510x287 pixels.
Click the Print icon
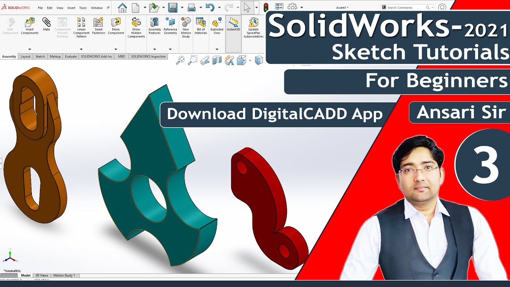click(x=192, y=8)
